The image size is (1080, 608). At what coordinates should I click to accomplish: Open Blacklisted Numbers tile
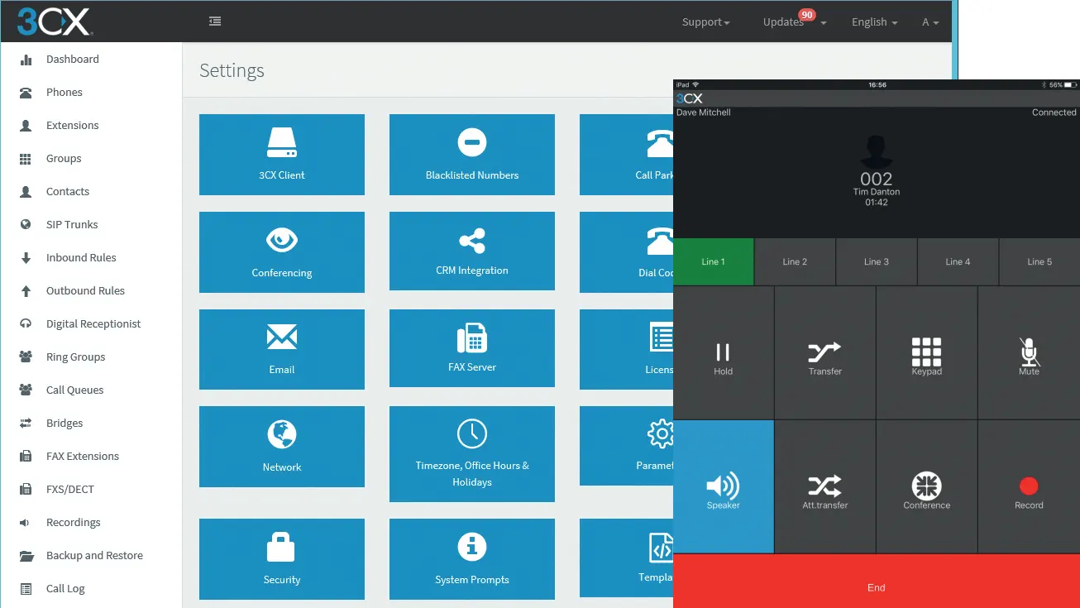pos(471,155)
